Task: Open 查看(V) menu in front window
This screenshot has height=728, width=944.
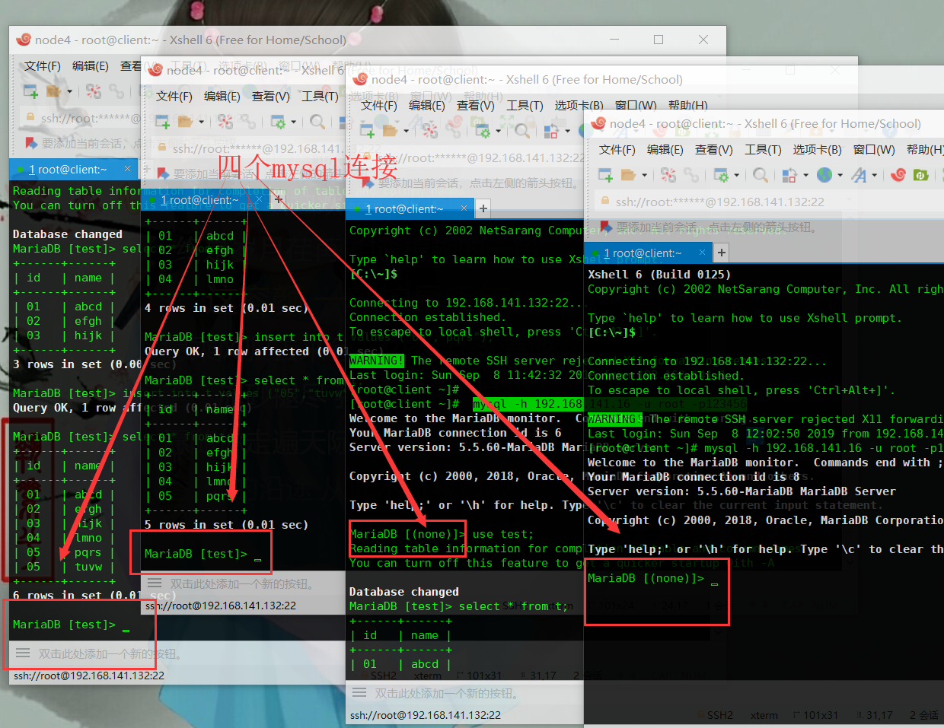Action: pos(713,150)
